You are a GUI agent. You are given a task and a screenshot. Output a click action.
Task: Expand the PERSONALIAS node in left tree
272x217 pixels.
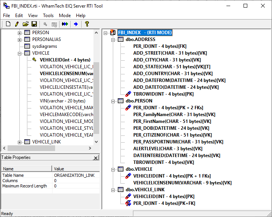point(20,40)
